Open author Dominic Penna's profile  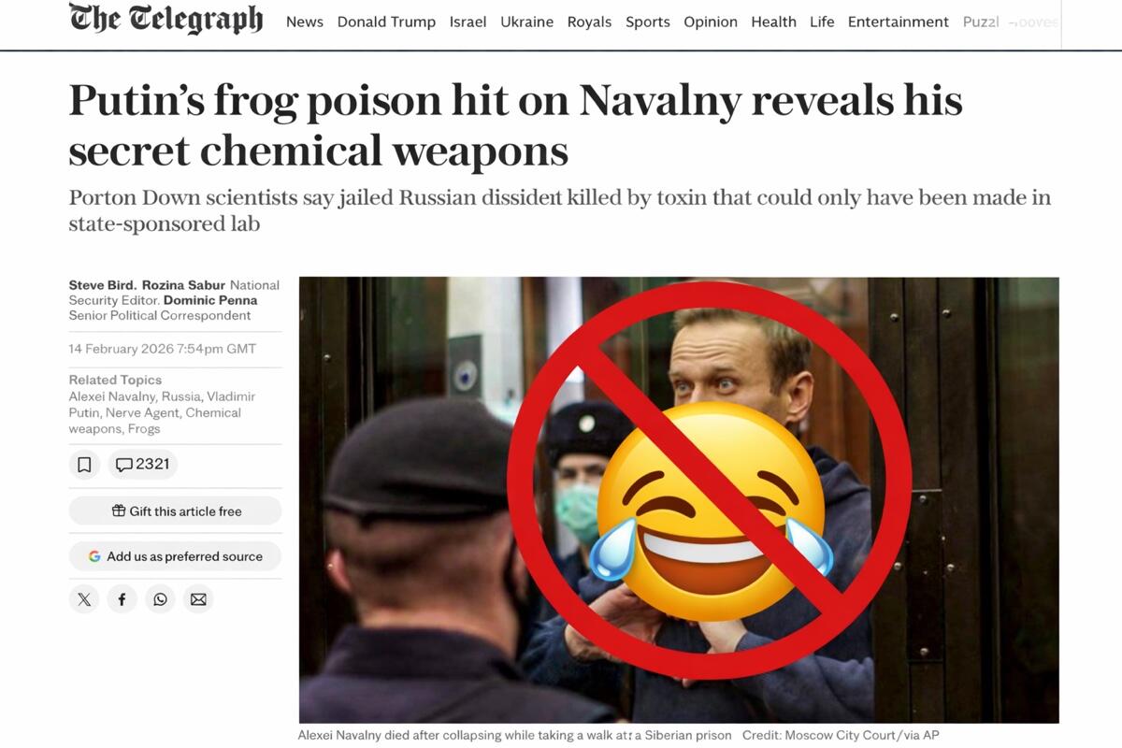point(210,300)
